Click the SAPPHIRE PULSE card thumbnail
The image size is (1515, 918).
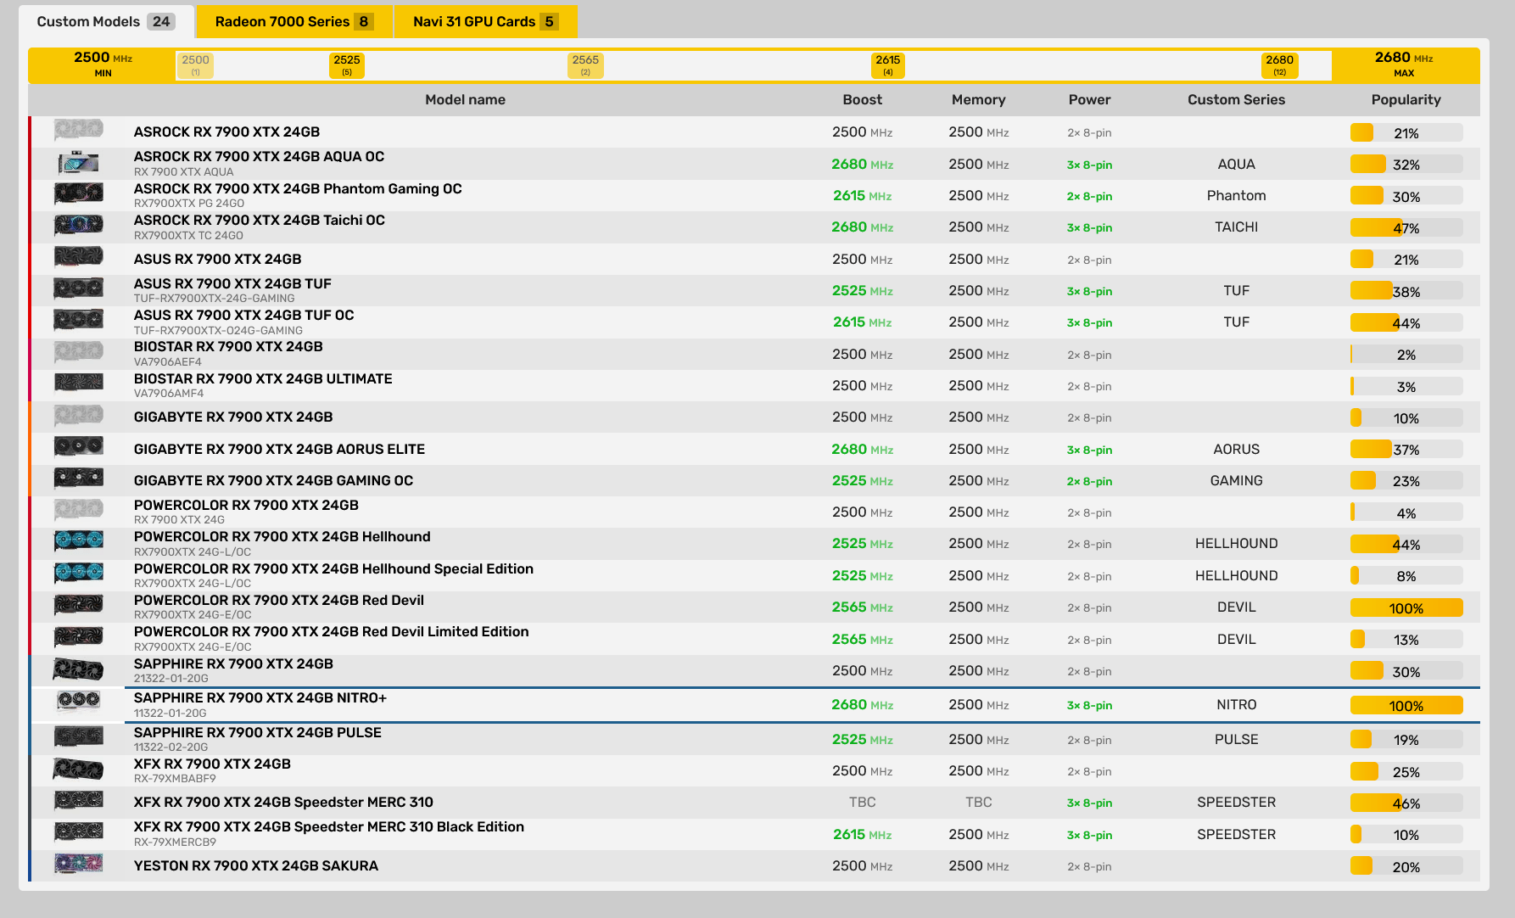coord(77,736)
